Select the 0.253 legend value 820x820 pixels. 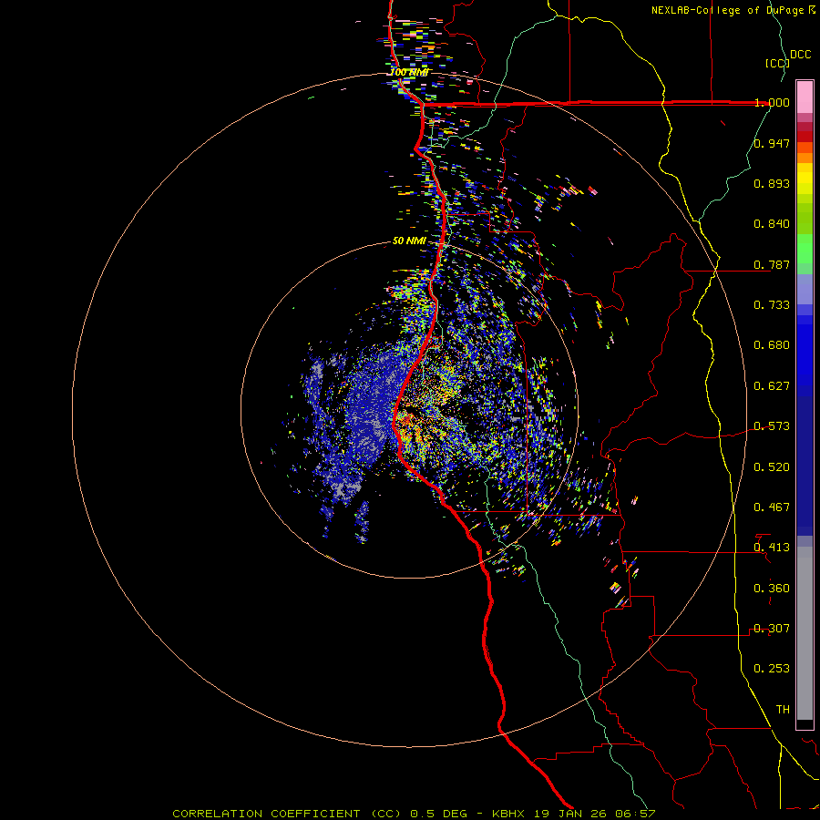(x=772, y=669)
